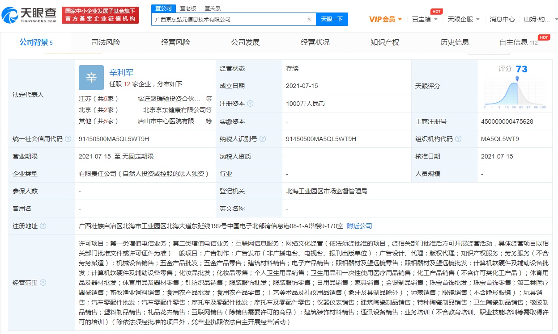The width and height of the screenshot is (558, 334).
Task: Open the 公司发展 tab
Action: pos(246,42)
